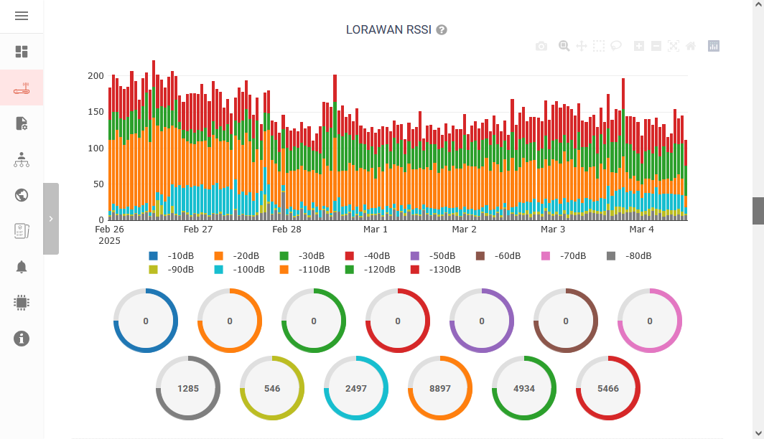Open the dashboard icon in sidebar
This screenshot has height=439, width=764.
tap(22, 52)
